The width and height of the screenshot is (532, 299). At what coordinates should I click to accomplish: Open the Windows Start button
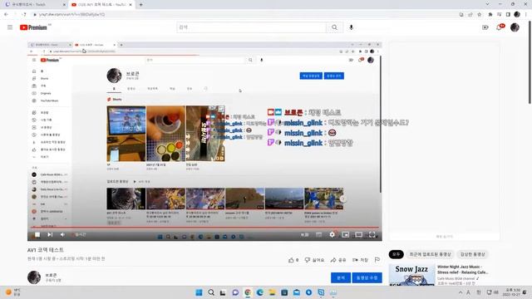[199, 292]
